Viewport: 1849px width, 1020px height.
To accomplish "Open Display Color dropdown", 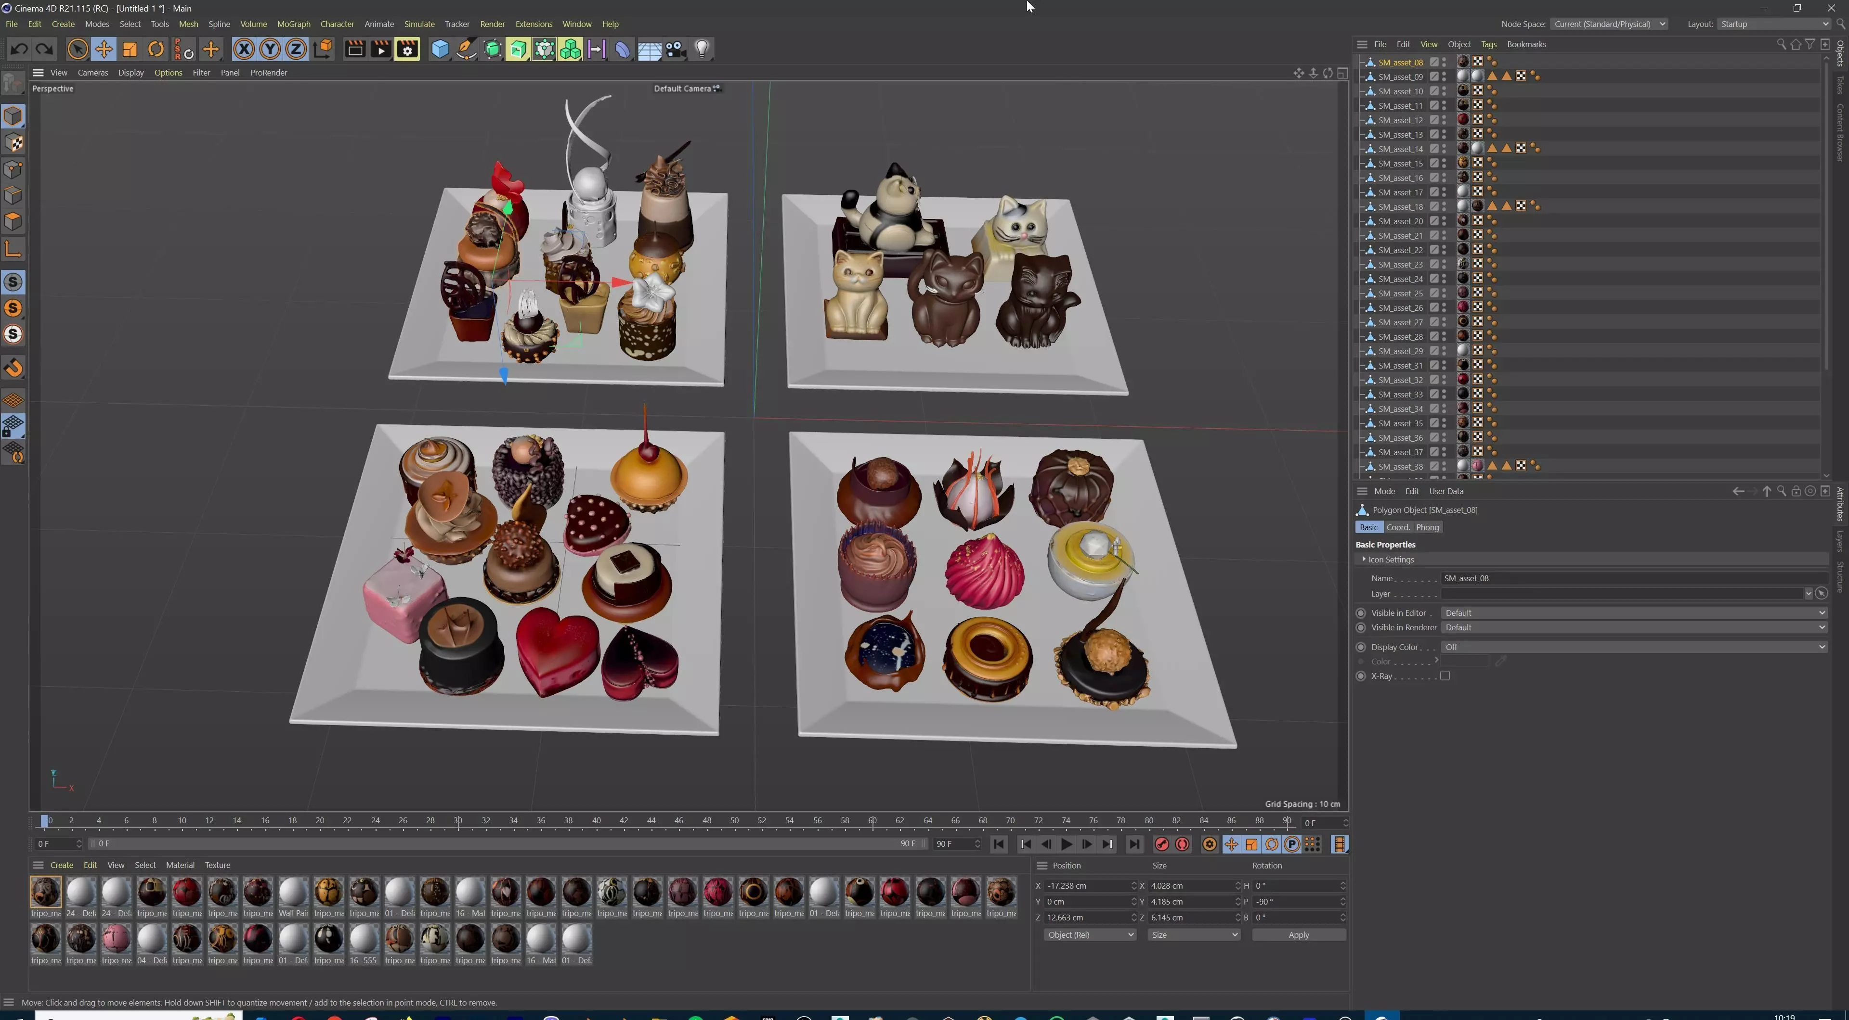I will (x=1634, y=647).
